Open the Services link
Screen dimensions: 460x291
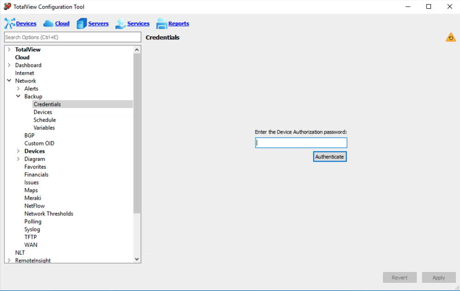138,23
